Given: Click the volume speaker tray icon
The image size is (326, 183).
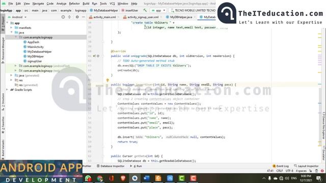Looking at the screenshot, I should coord(287,178).
